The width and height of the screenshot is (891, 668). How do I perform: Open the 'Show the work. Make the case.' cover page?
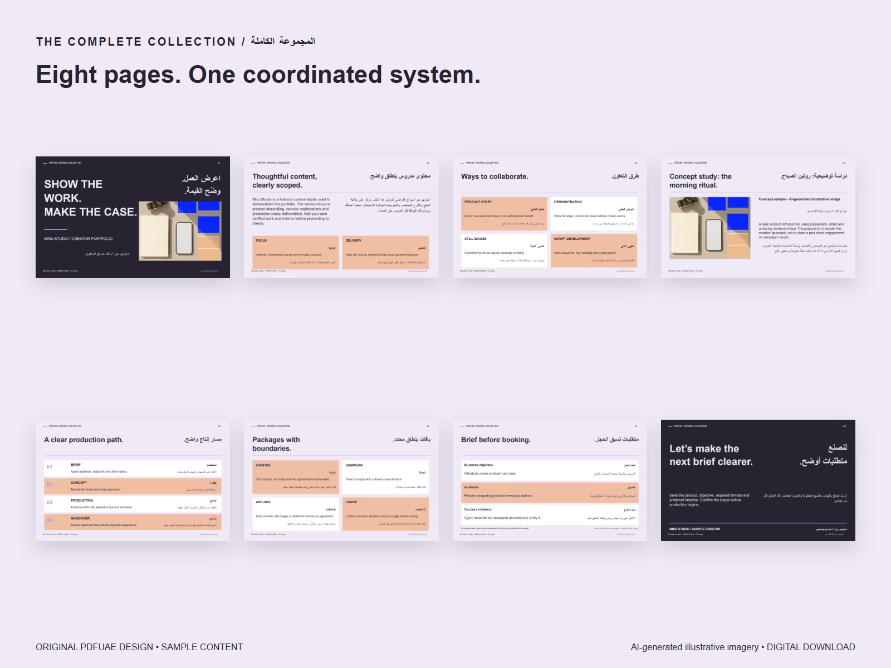(x=133, y=217)
